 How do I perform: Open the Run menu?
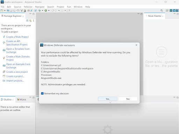point(69,7)
